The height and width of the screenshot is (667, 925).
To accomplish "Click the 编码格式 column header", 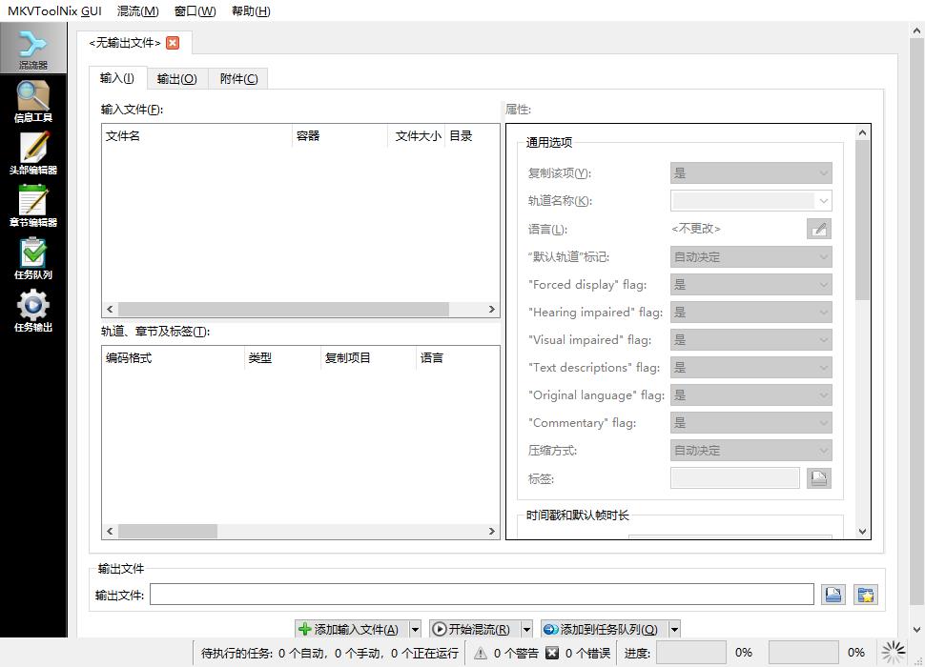I will click(173, 358).
